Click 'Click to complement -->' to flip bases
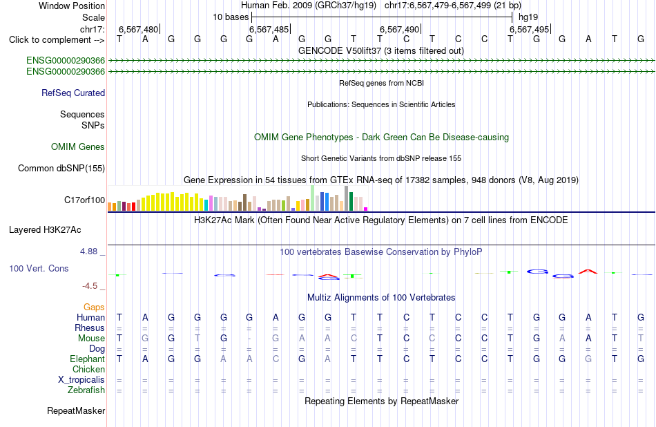The width and height of the screenshot is (656, 427). [57, 40]
